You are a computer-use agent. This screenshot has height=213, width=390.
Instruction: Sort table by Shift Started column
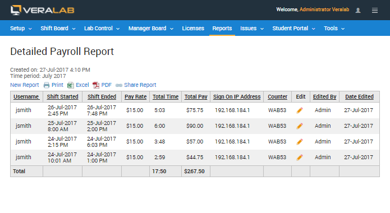(x=62, y=96)
